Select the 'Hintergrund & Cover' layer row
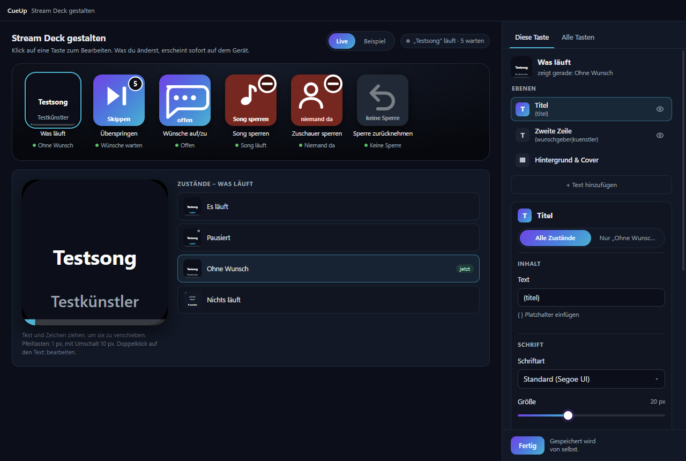 point(591,160)
